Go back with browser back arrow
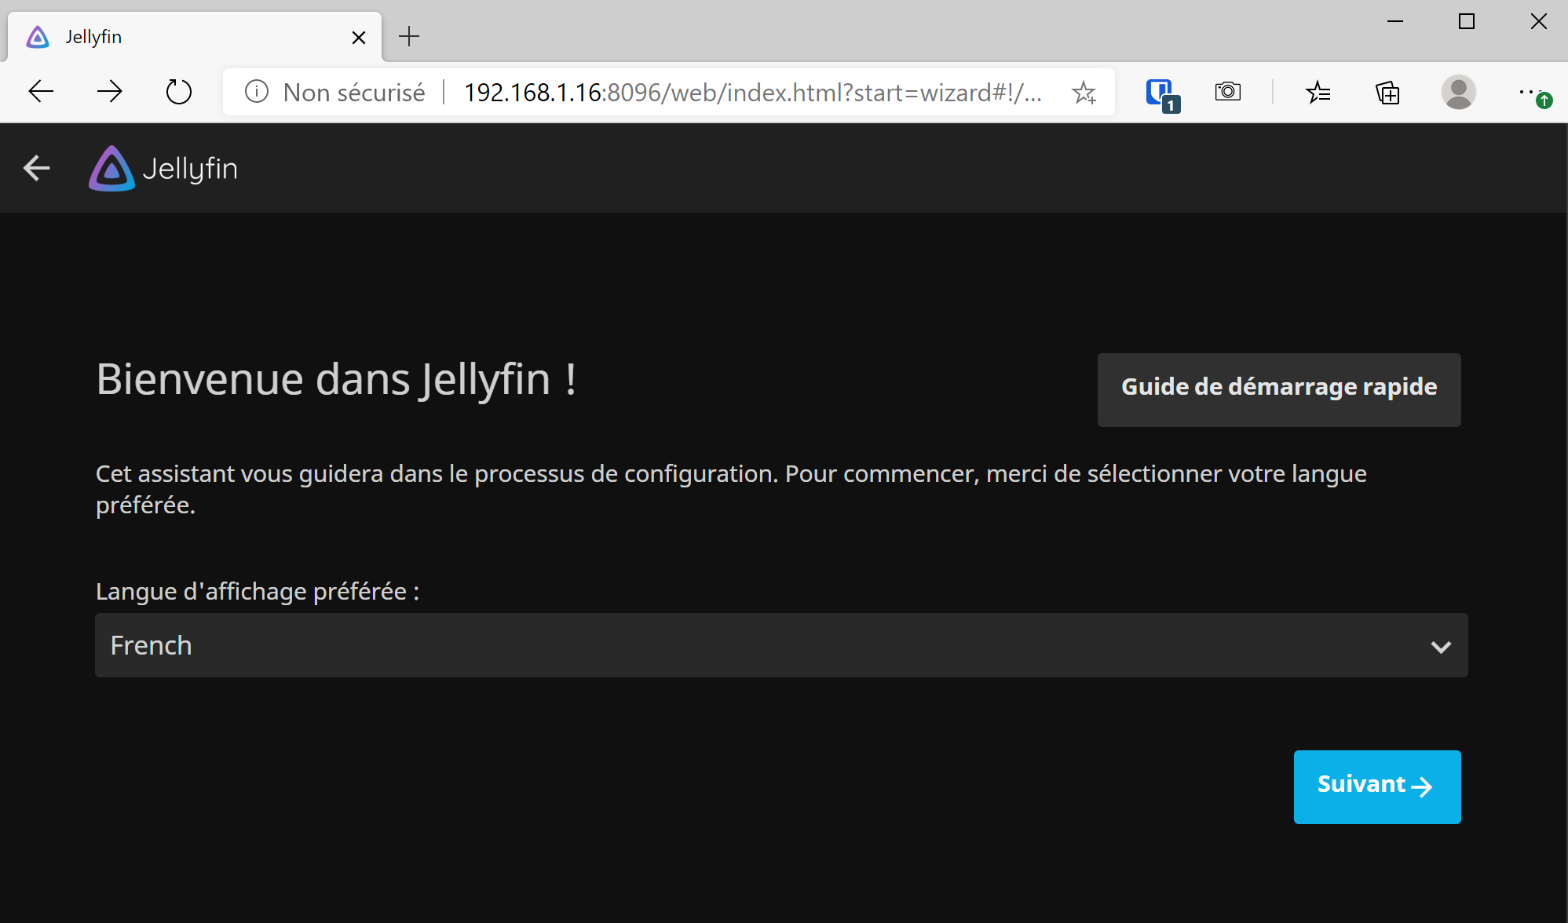 click(x=41, y=93)
